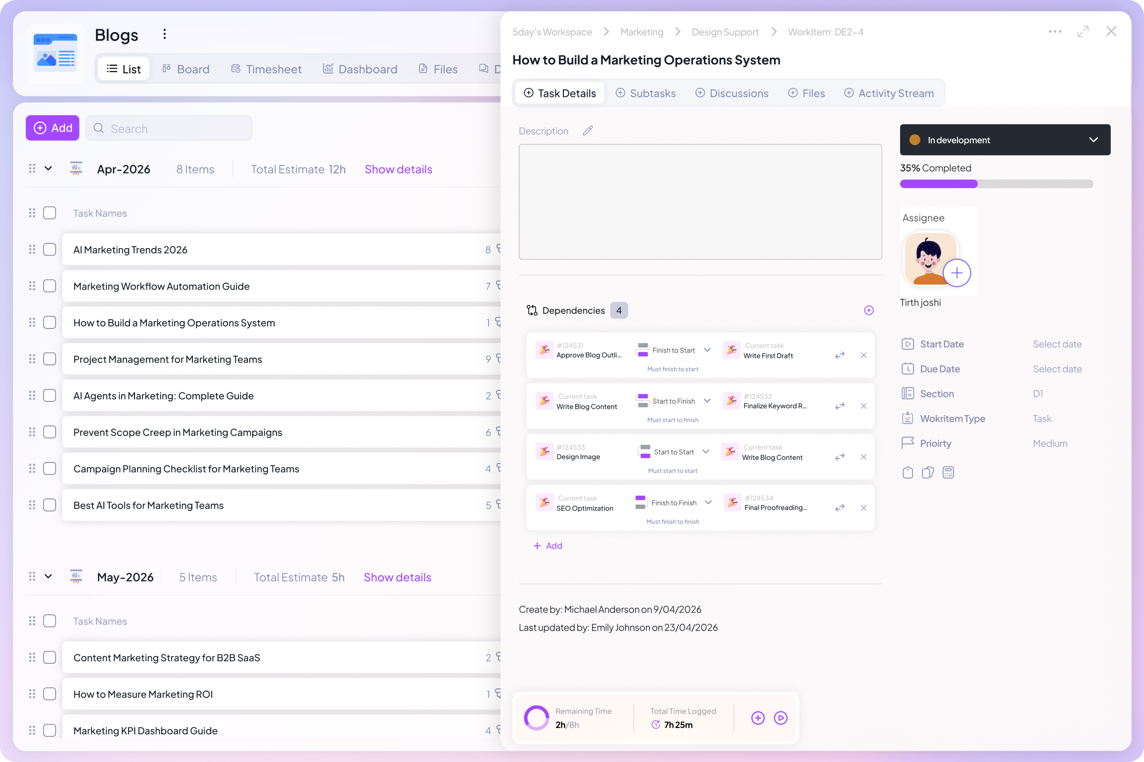Screen dimensions: 1144x762
Task: Check the AI Marketing Trends 2026 task
Action: pos(49,250)
